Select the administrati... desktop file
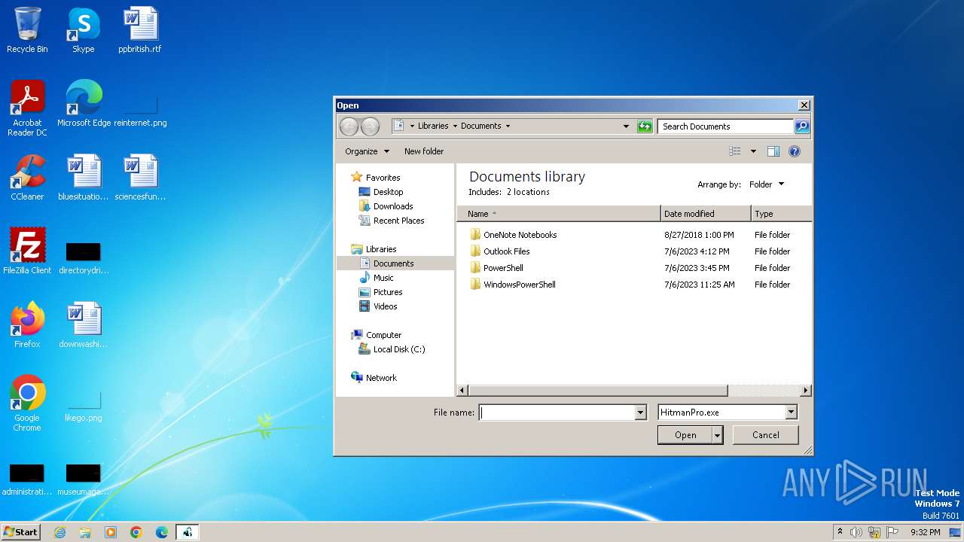The image size is (964, 542). 26,480
